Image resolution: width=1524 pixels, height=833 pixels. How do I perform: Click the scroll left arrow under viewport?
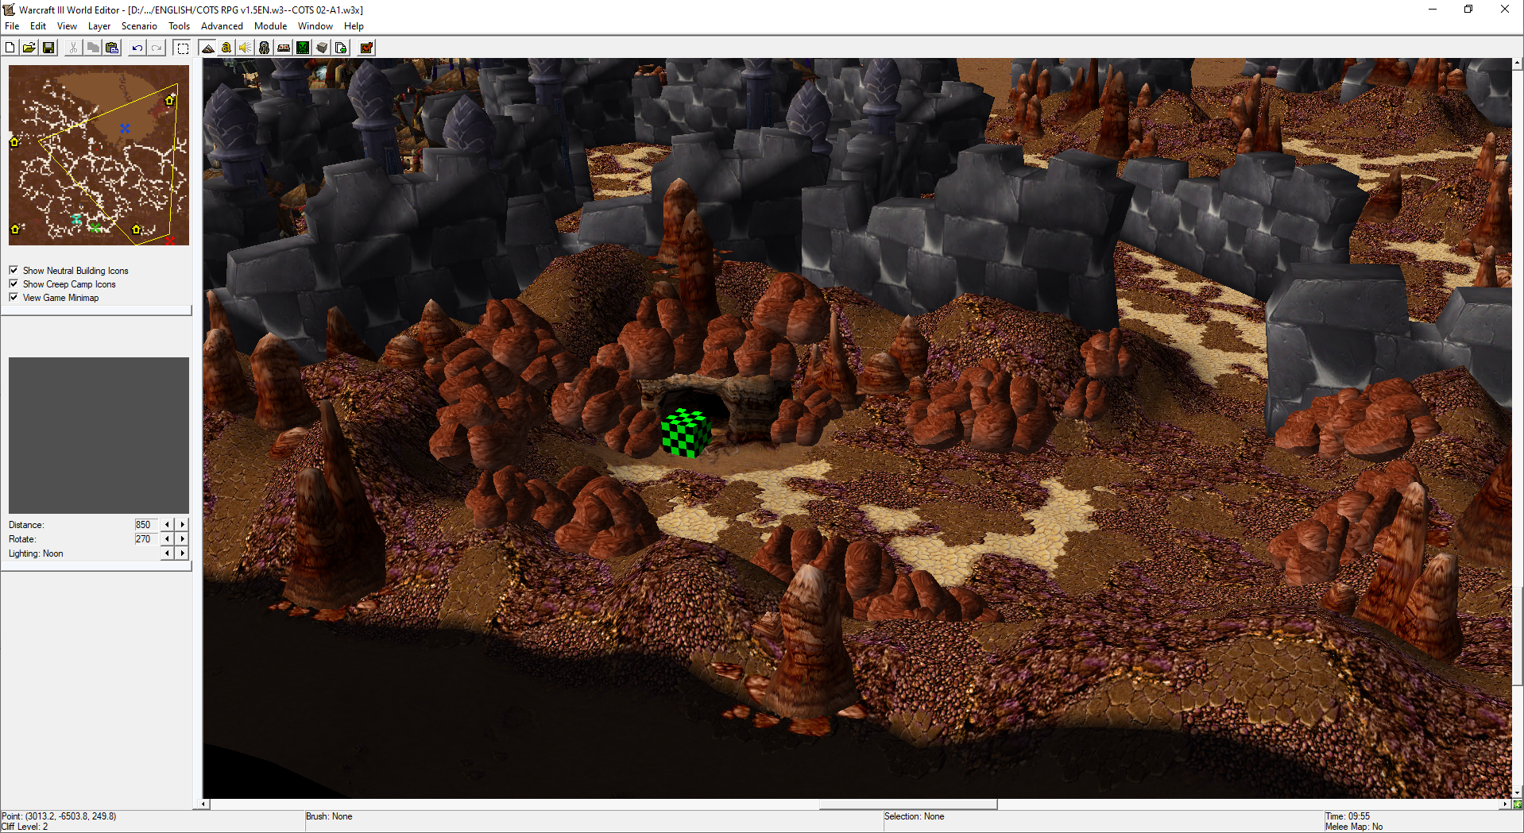[203, 804]
